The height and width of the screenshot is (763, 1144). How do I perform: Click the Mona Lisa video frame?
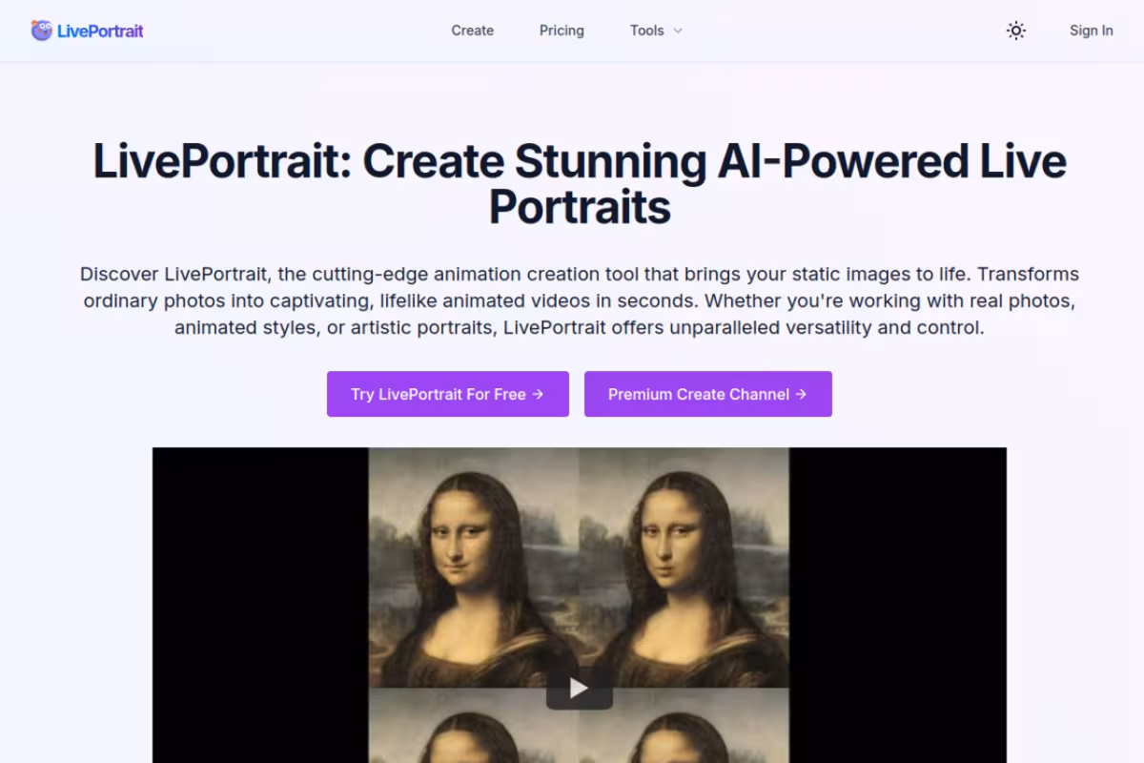(580, 605)
